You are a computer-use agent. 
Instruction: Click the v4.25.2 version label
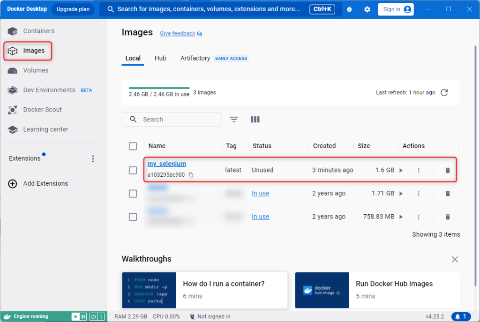[435, 316]
